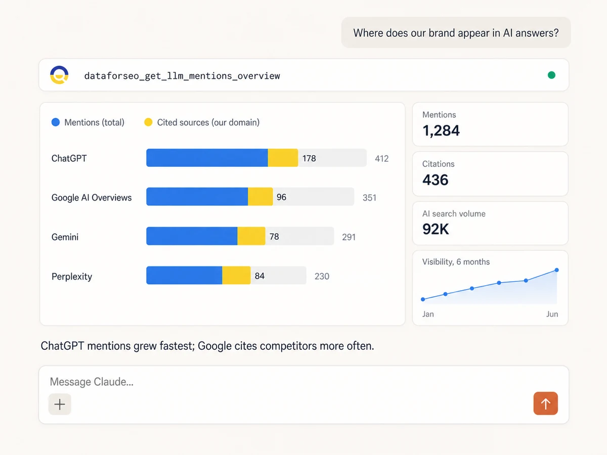Click the Cited sources (our domain) legend label
607x455 pixels.
[x=208, y=122]
